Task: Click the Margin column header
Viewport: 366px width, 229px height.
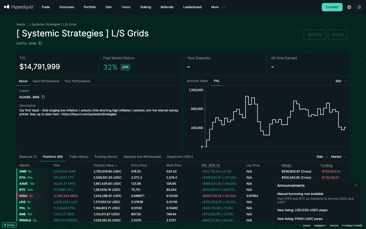Action: pos(286,165)
